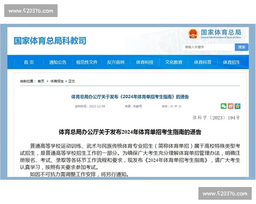Click document number 体科字〔2023〕194号
256x204 pixels.
click(x=216, y=118)
